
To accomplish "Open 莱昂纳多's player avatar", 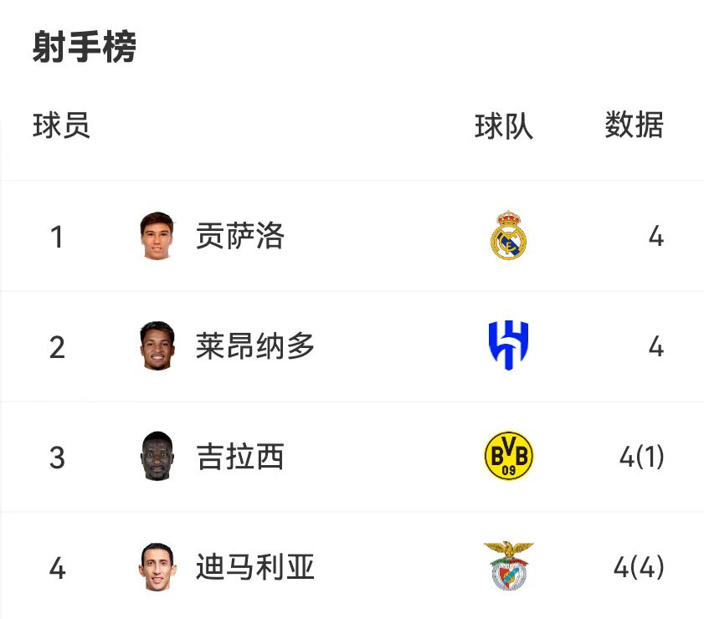I will pyautogui.click(x=157, y=346).
